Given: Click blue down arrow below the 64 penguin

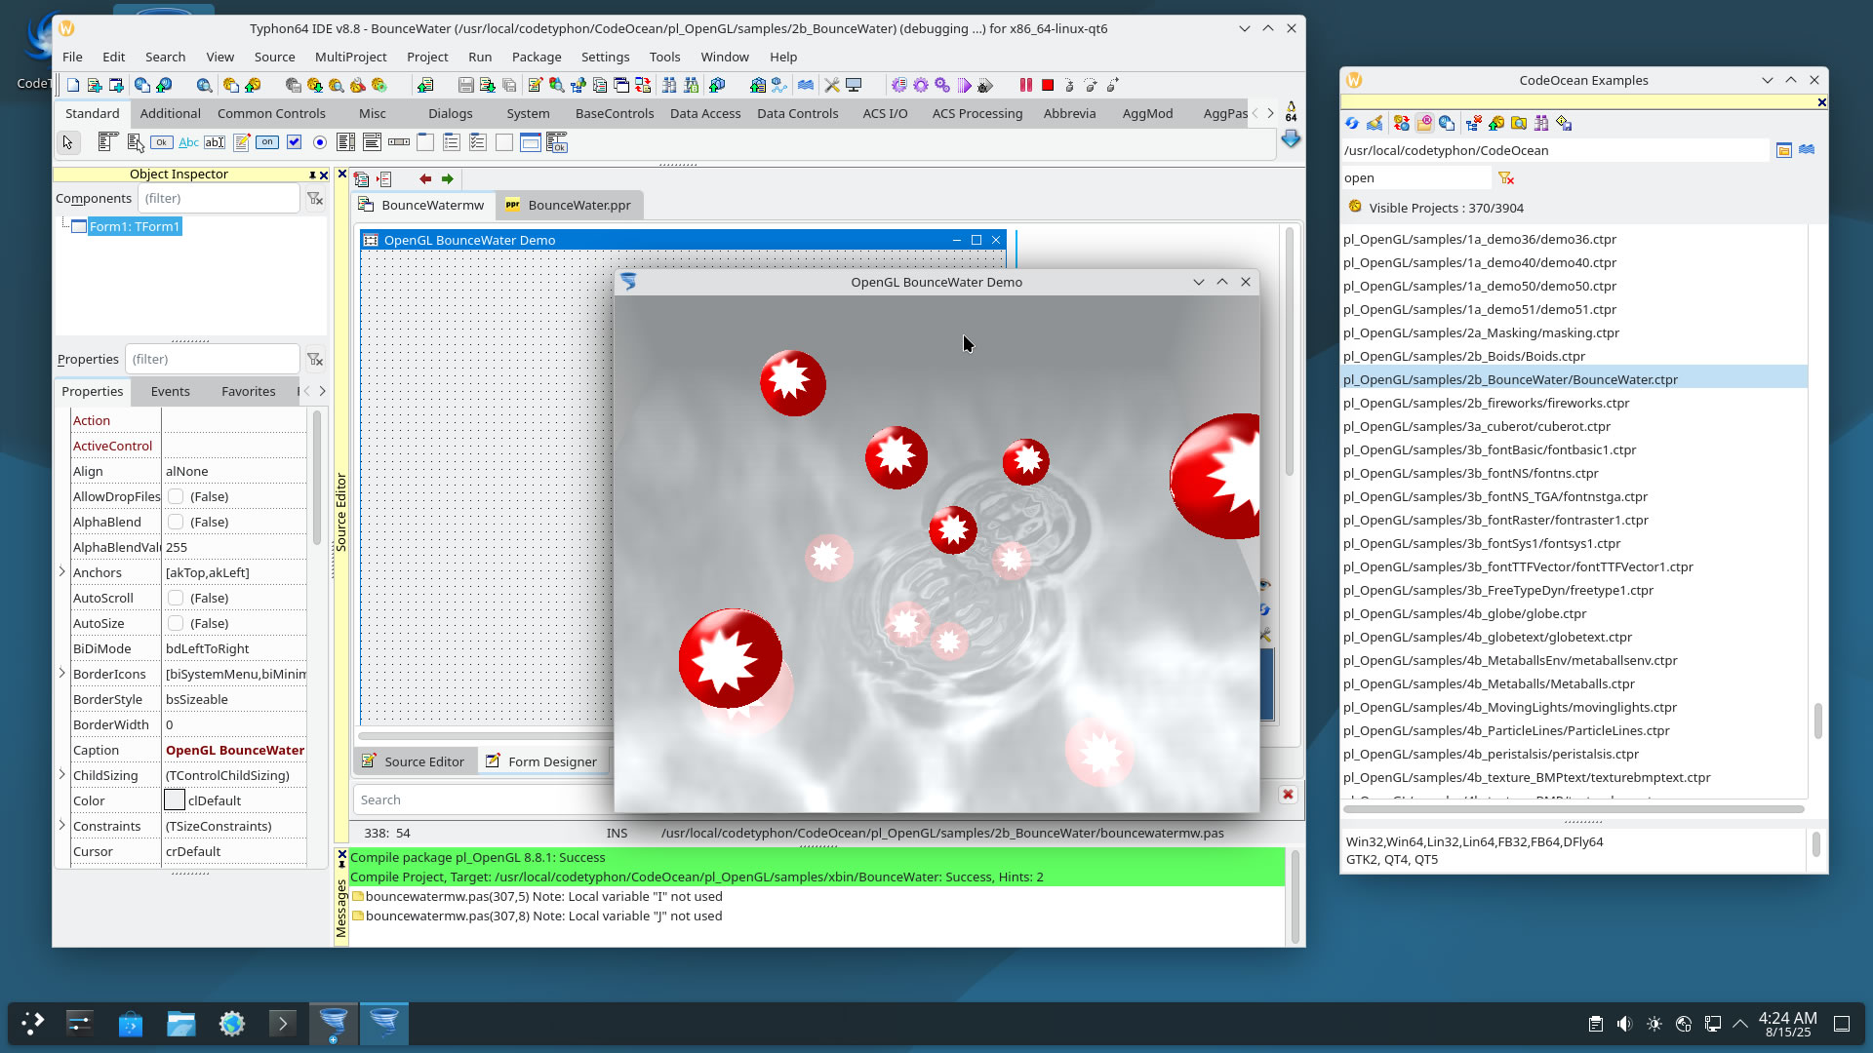Looking at the screenshot, I should click(1291, 139).
